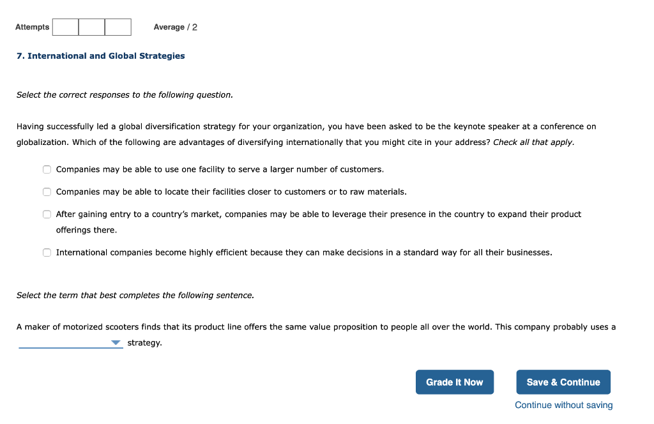Click option text about standard decision making

pyautogui.click(x=304, y=252)
